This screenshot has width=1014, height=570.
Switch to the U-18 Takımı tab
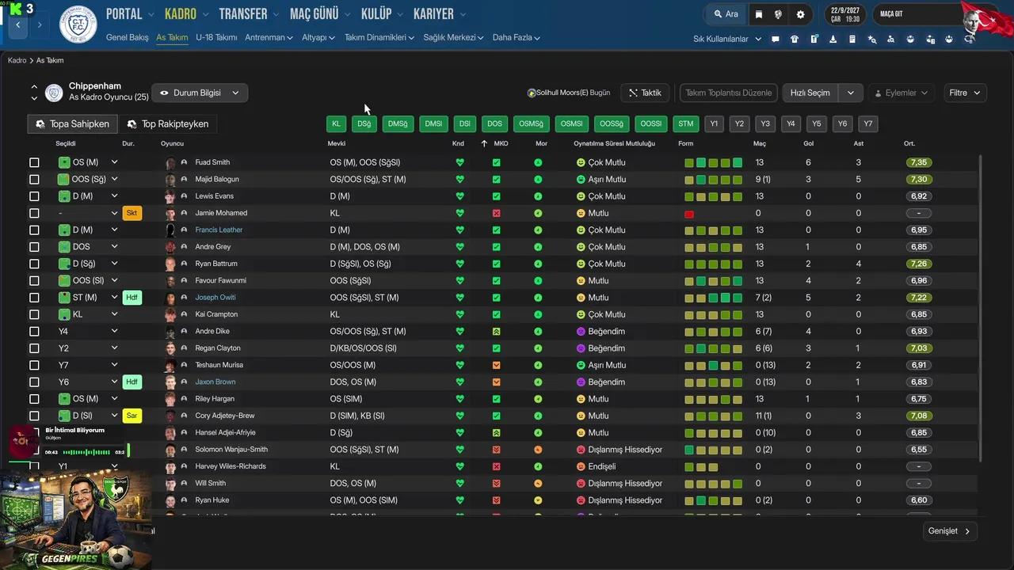pyautogui.click(x=216, y=37)
